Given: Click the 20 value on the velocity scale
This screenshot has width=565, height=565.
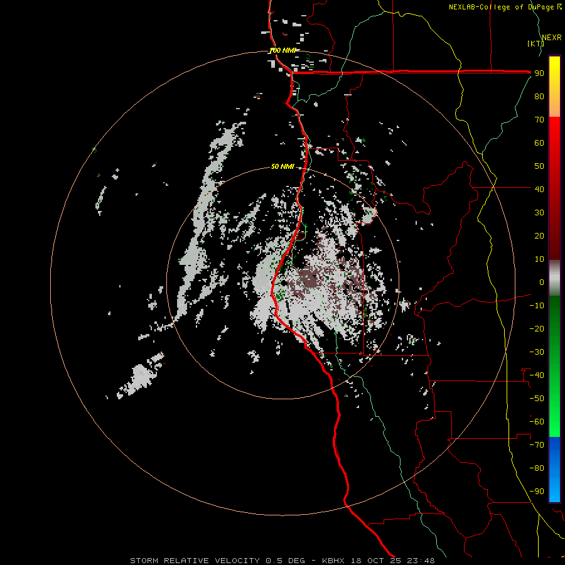Looking at the screenshot, I should click(x=539, y=235).
